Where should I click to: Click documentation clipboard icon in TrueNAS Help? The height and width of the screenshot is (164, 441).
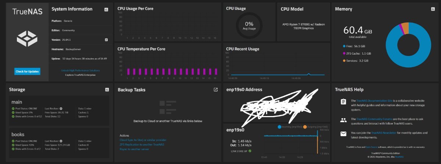[x=343, y=102]
